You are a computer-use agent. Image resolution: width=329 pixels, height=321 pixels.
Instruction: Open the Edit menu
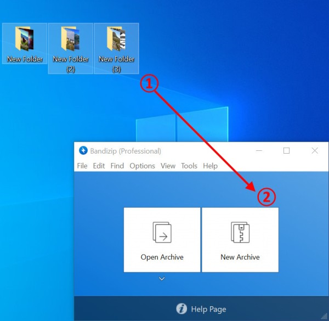click(x=99, y=166)
